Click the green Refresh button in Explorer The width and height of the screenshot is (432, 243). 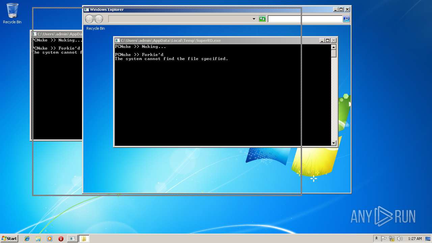pos(262,19)
